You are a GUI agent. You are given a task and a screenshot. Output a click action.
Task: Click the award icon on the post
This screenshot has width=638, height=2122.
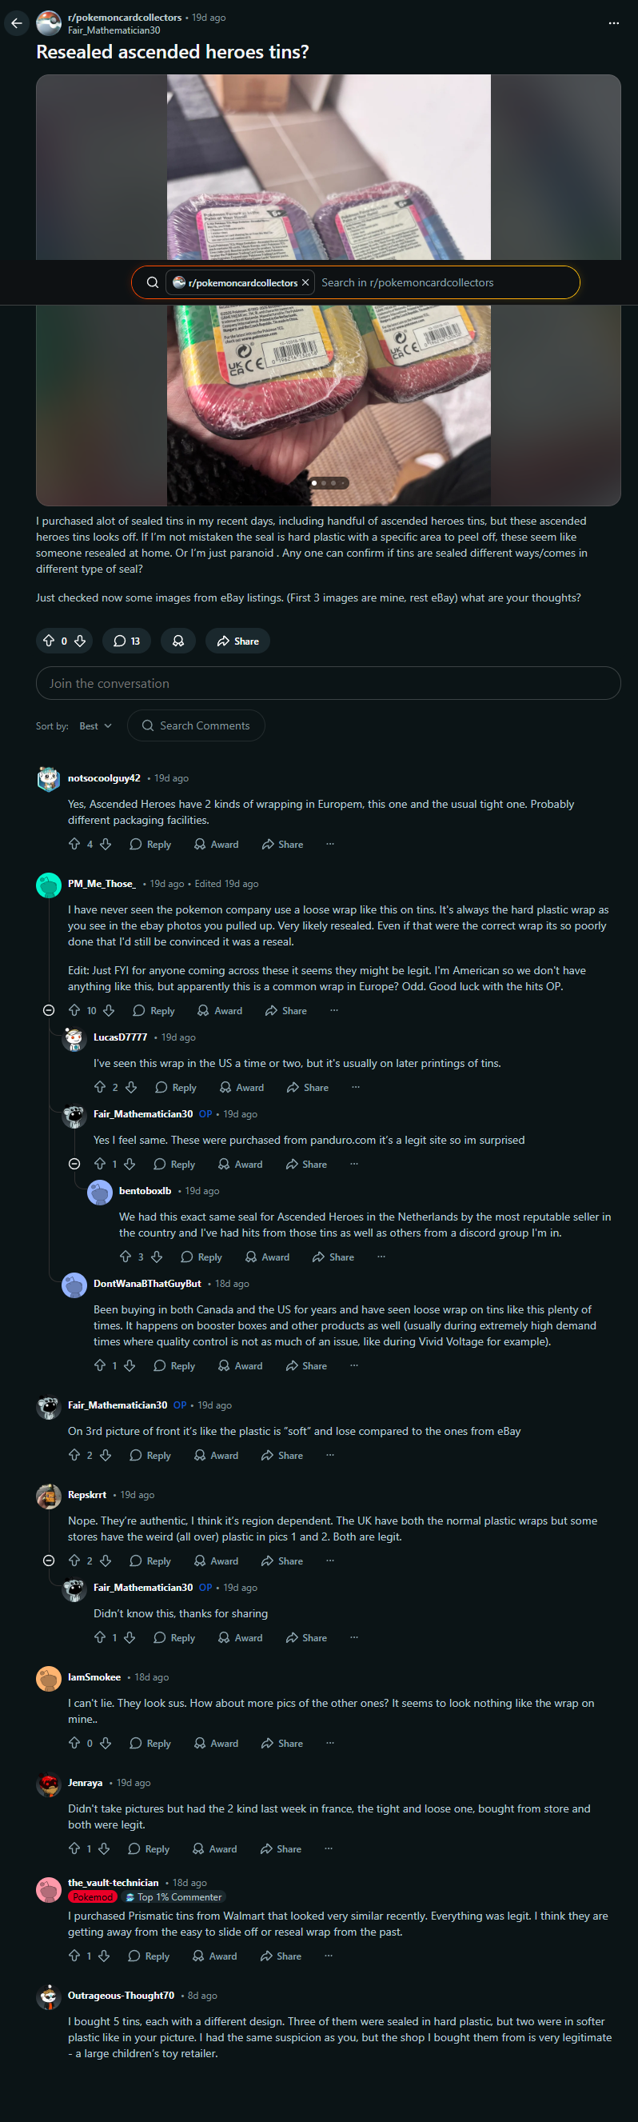(x=177, y=641)
